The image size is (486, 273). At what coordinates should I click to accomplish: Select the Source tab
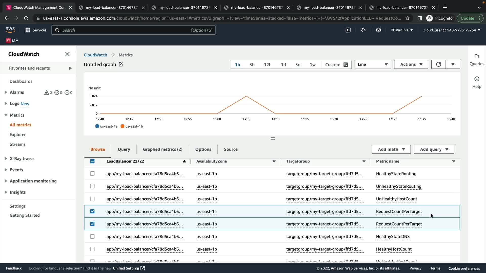[231, 149]
